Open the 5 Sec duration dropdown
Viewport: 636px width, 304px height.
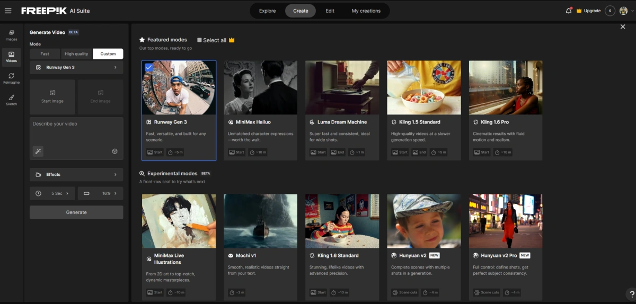click(52, 193)
